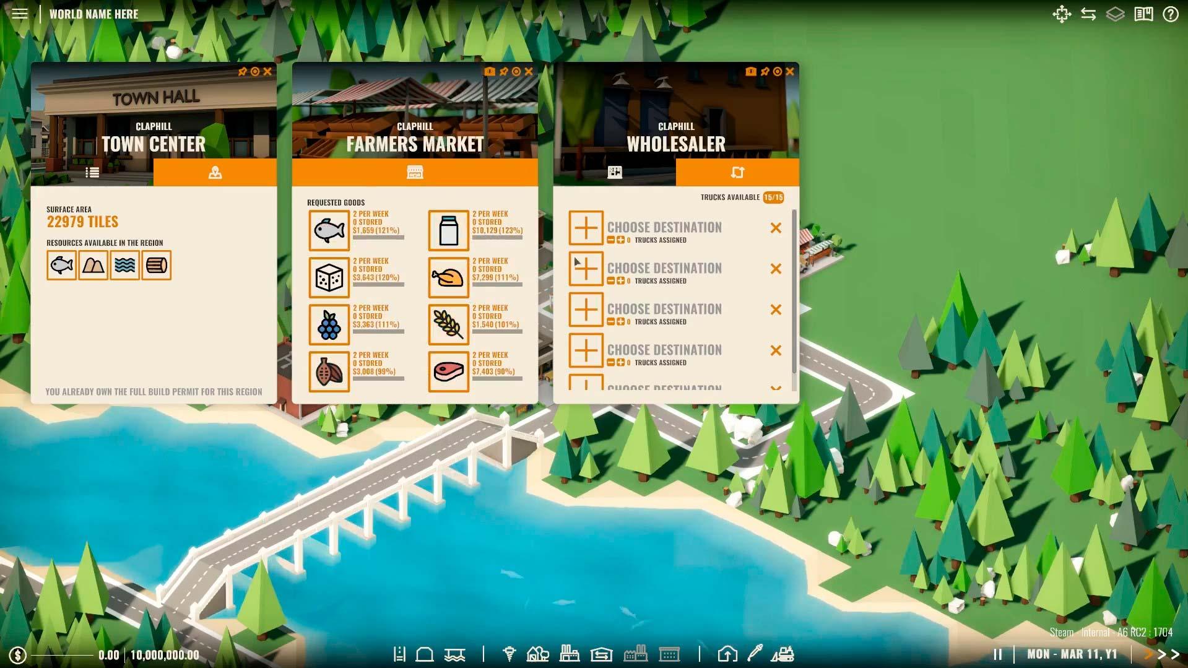Focus camera on Wholesaler building
Viewport: 1188px width, 668px height.
point(777,72)
